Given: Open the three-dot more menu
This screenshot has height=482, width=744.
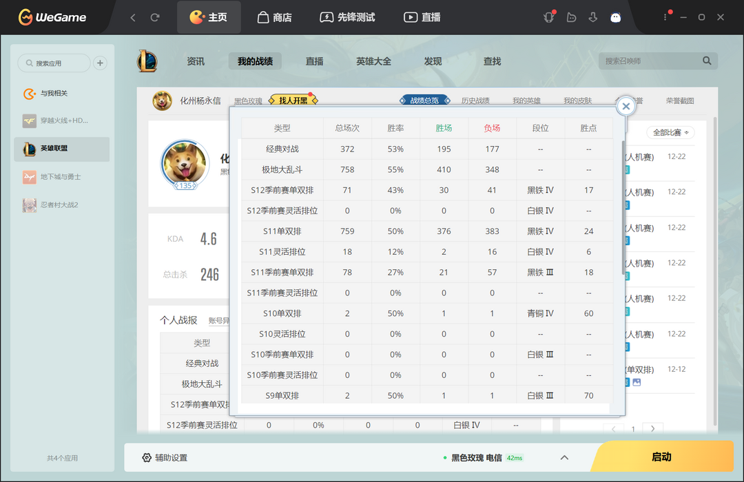Looking at the screenshot, I should click(665, 17).
